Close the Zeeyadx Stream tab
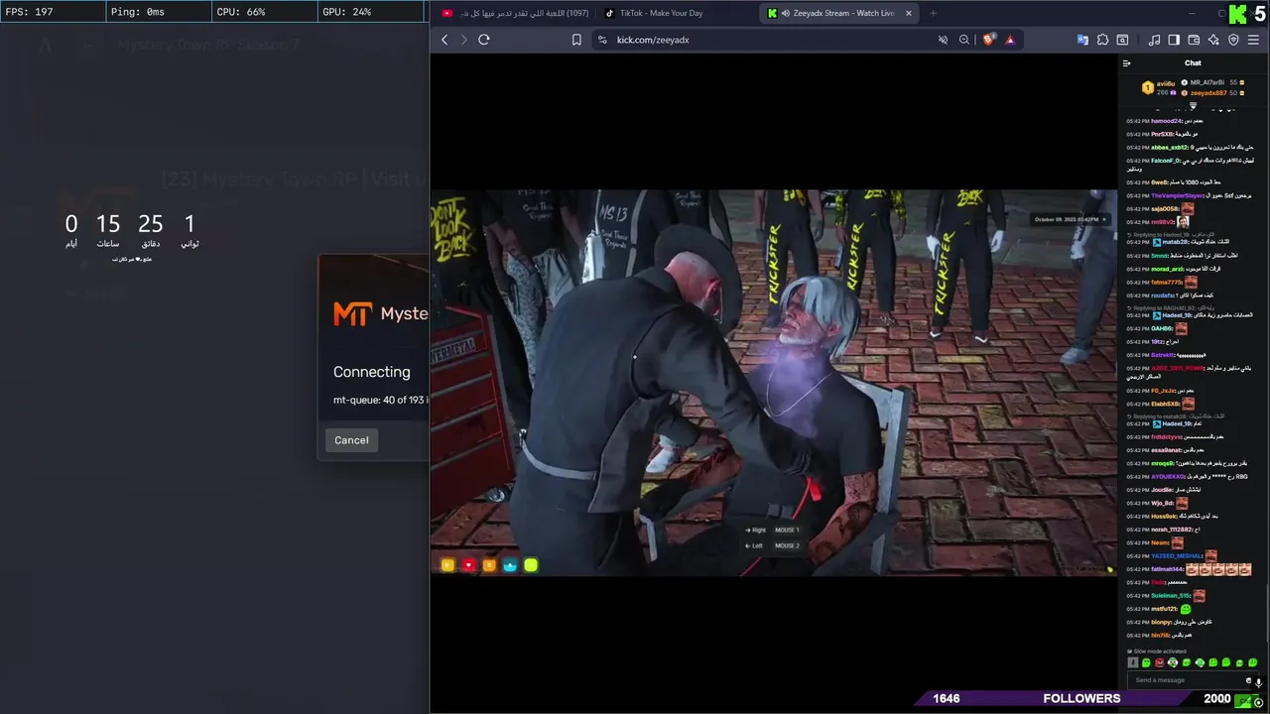 click(908, 13)
